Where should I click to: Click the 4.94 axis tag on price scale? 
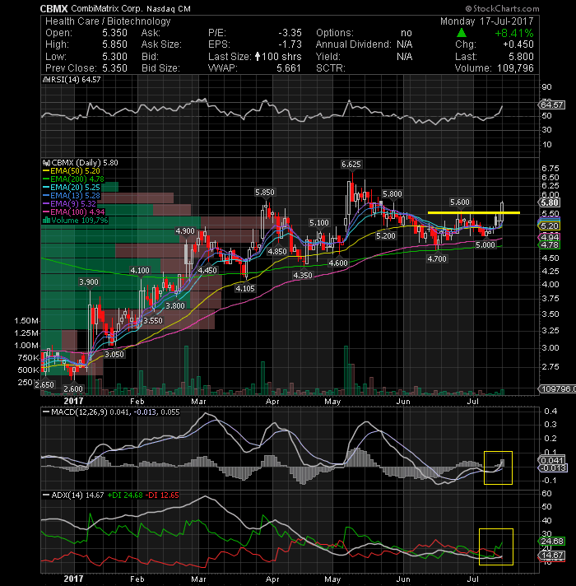point(549,237)
